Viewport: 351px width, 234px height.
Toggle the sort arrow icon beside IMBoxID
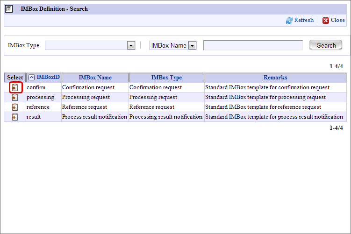click(32, 78)
